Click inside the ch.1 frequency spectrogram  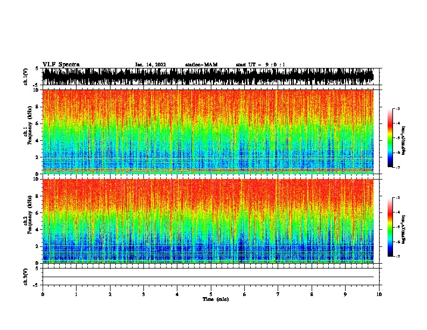[x=208, y=132]
